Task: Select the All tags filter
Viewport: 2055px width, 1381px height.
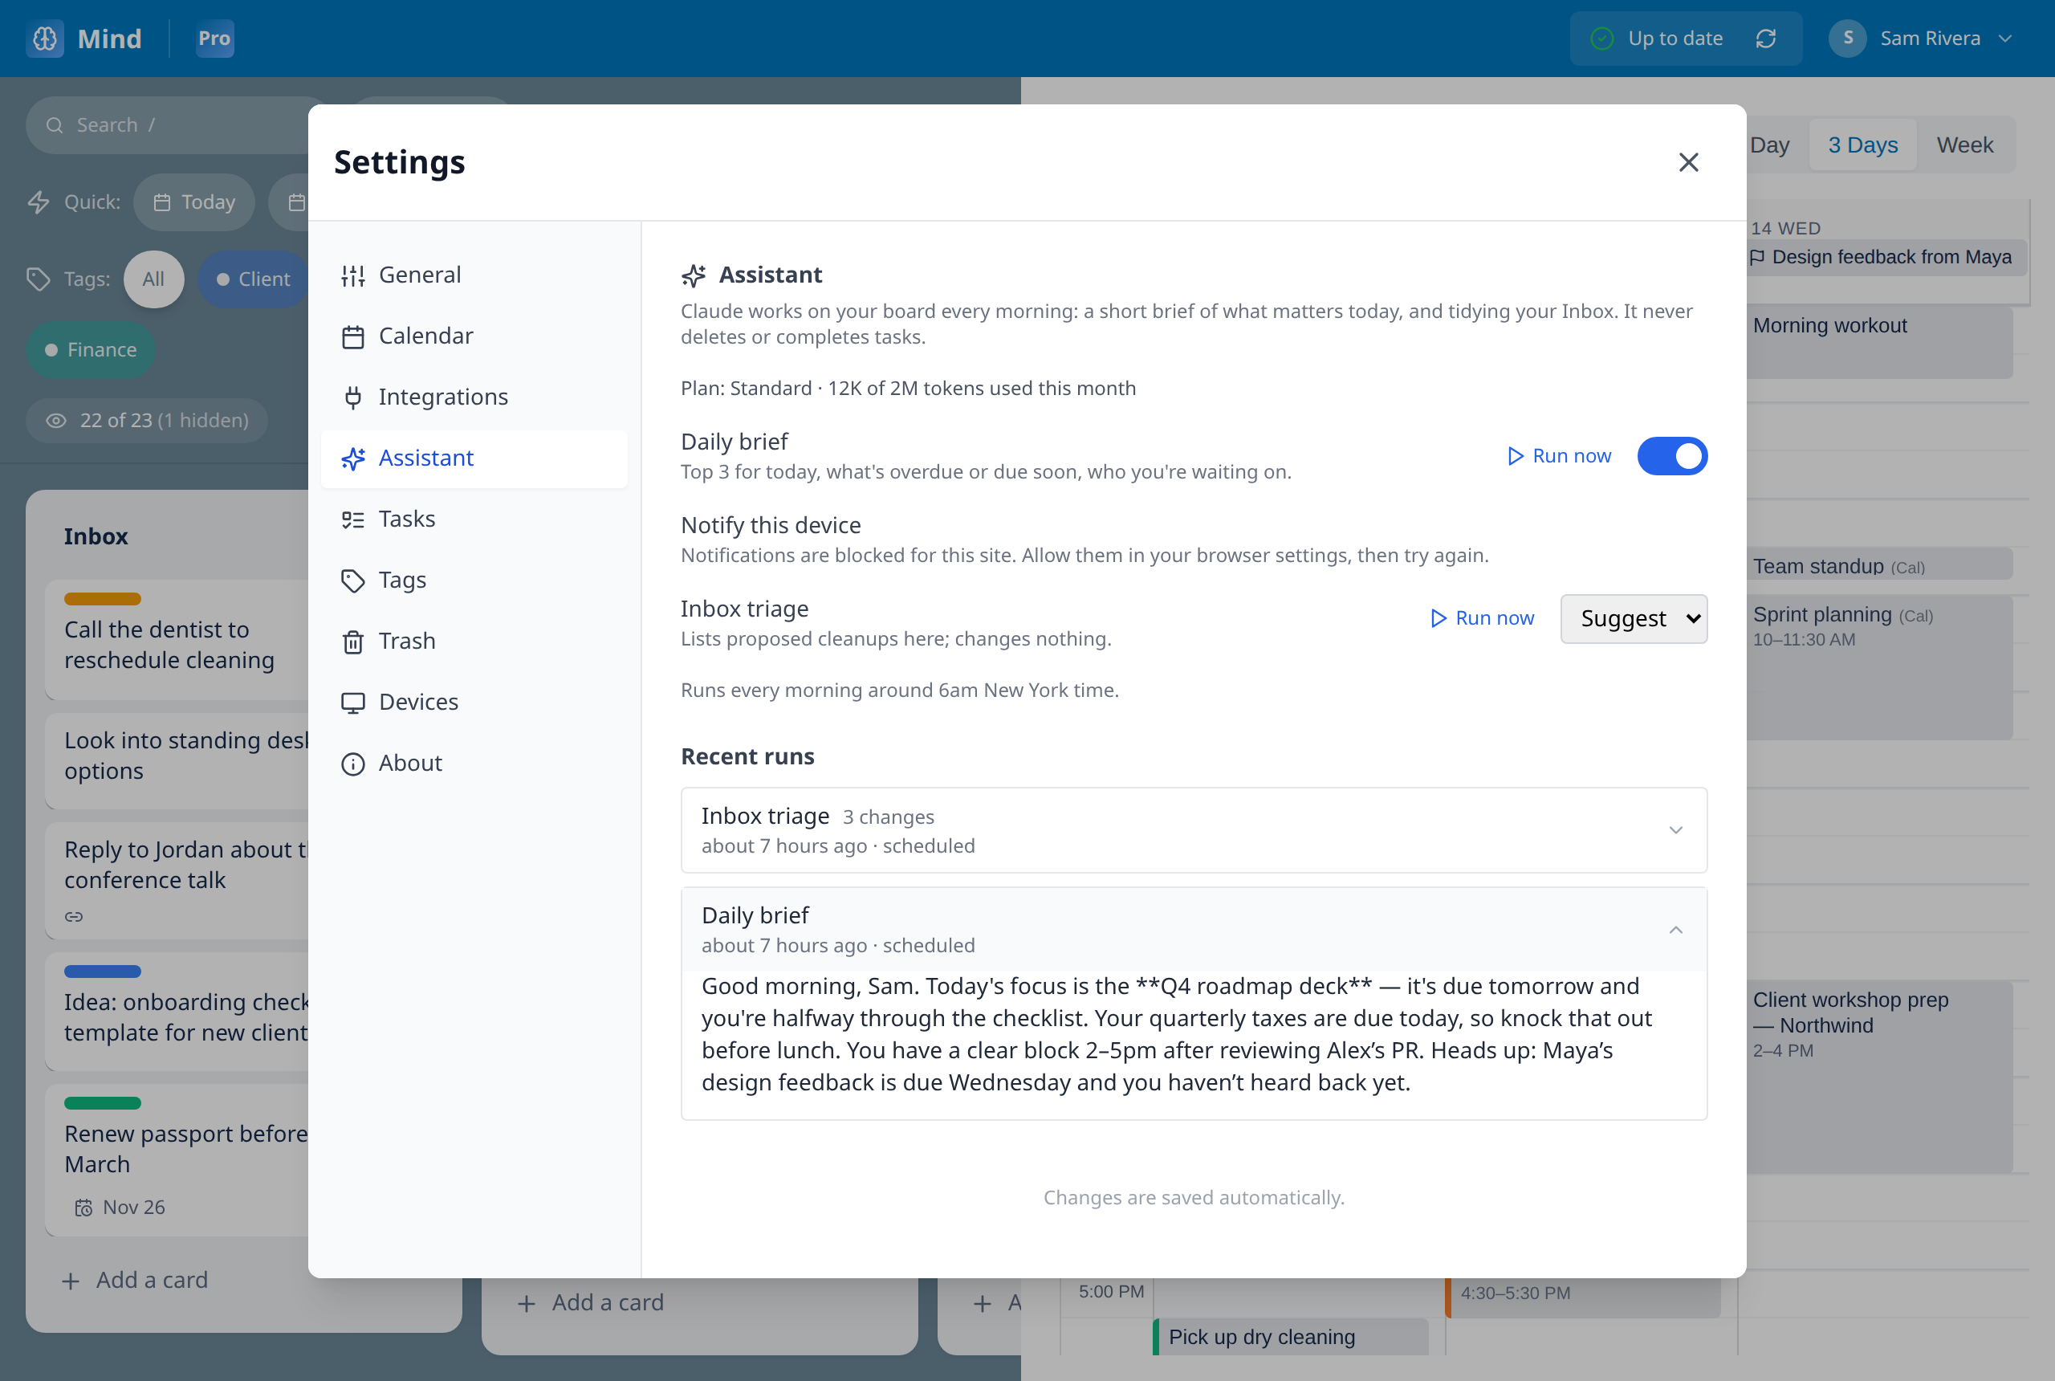Action: [153, 279]
